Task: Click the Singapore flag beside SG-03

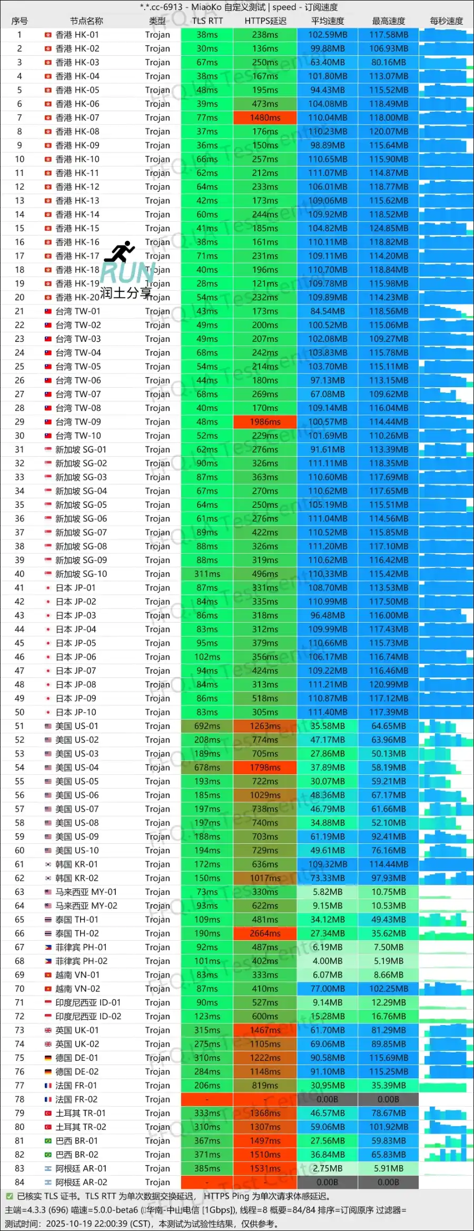Action: click(x=48, y=477)
